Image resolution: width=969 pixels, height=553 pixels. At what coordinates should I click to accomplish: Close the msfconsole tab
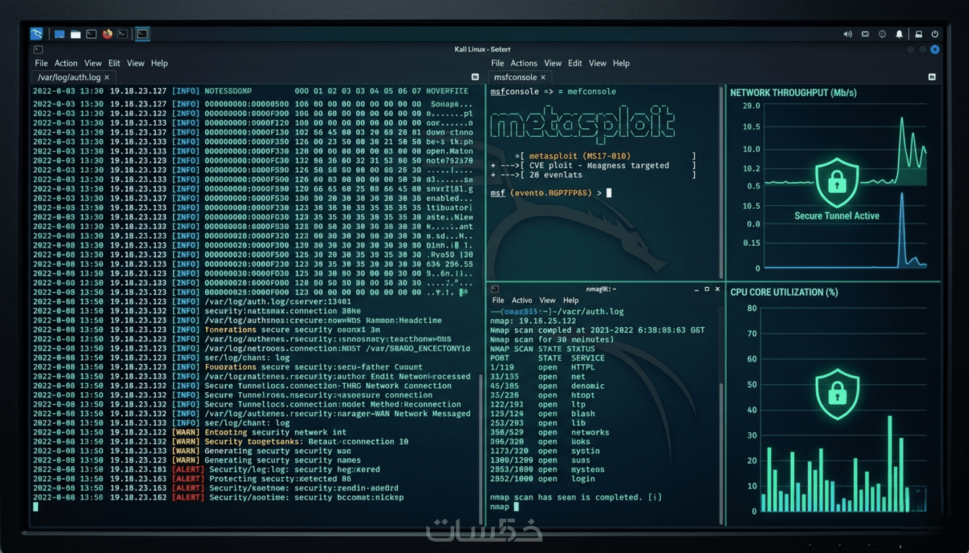543,77
